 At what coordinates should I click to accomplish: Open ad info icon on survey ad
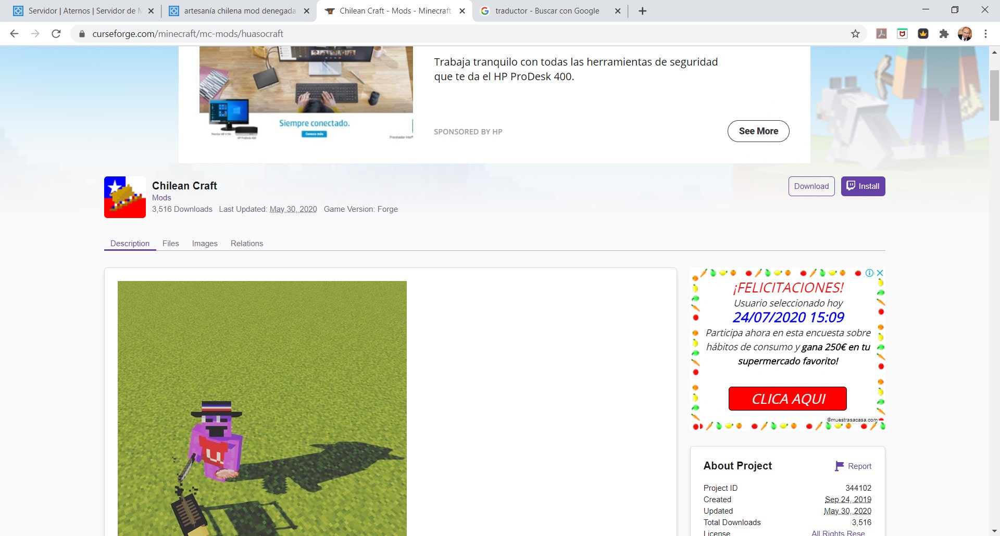point(869,273)
